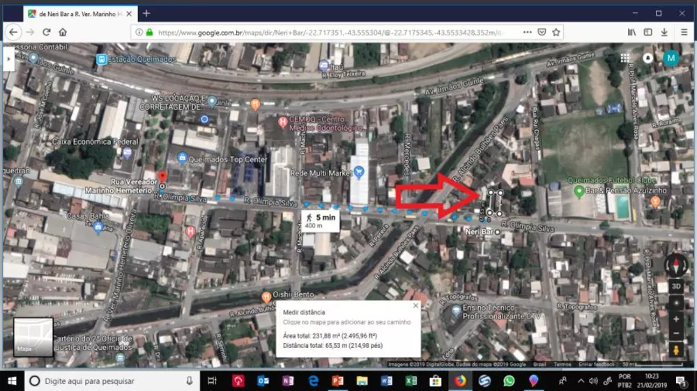The width and height of the screenshot is (697, 391).
Task: Open a new browser tab
Action: coord(146,13)
